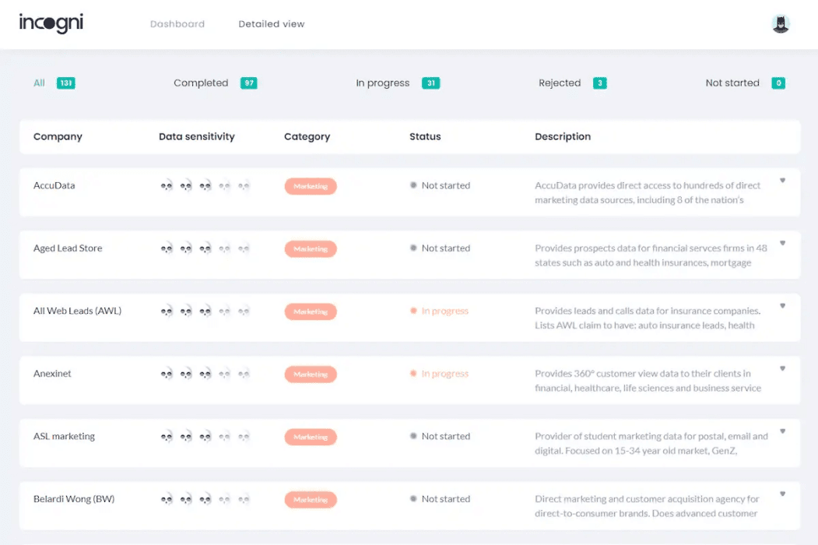Click Anexinet's data sensitivity skull rating
Screen dimensions: 818x545
pos(205,374)
